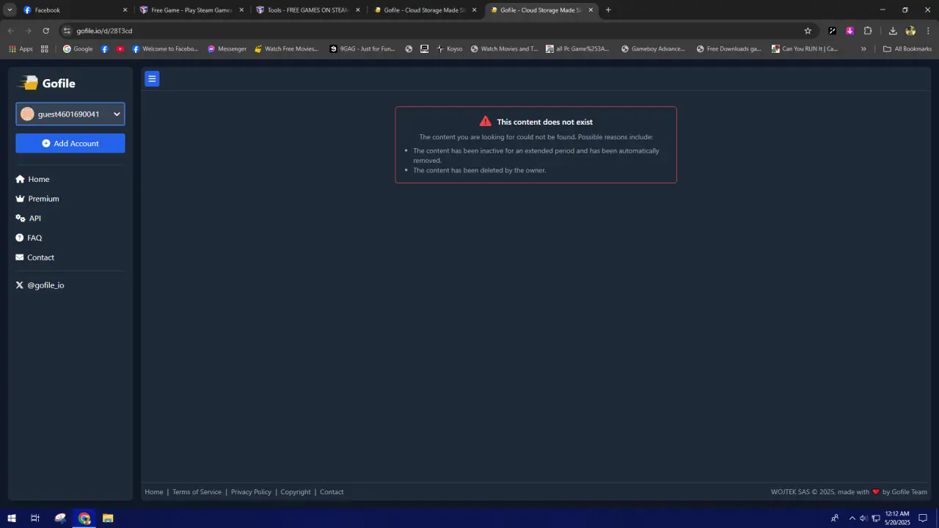Open the Chrome three-dot menu
The height and width of the screenshot is (528, 939).
928,31
